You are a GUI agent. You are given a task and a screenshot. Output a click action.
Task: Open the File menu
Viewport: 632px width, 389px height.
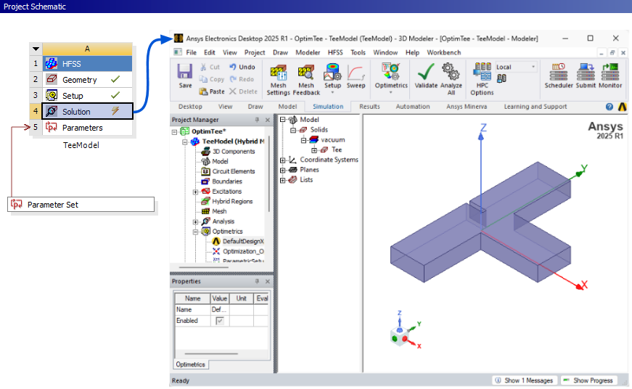(191, 52)
